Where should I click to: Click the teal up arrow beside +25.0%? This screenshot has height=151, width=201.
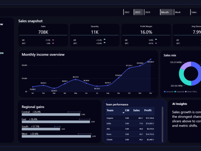(105, 43)
